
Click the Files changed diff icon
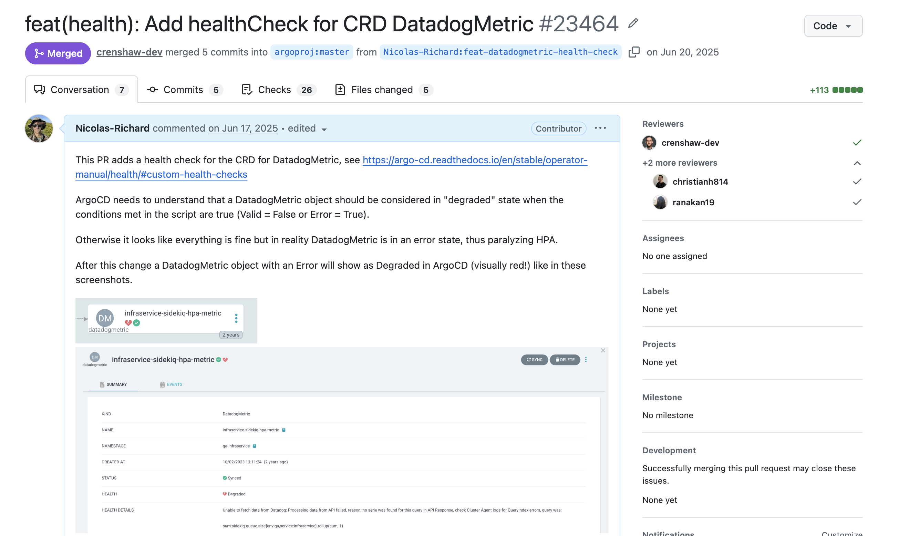340,90
